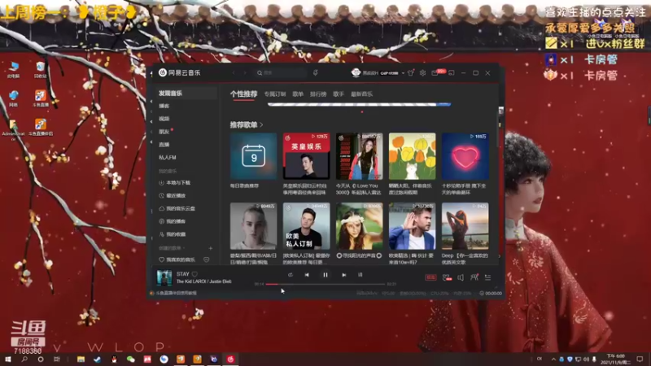
Task: Open WeChat from the taskbar
Action: click(x=131, y=359)
